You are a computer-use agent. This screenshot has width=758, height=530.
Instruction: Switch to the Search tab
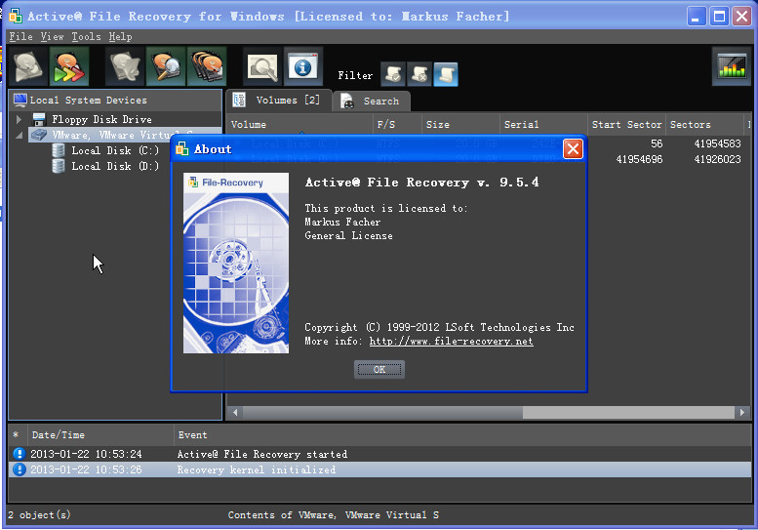372,102
